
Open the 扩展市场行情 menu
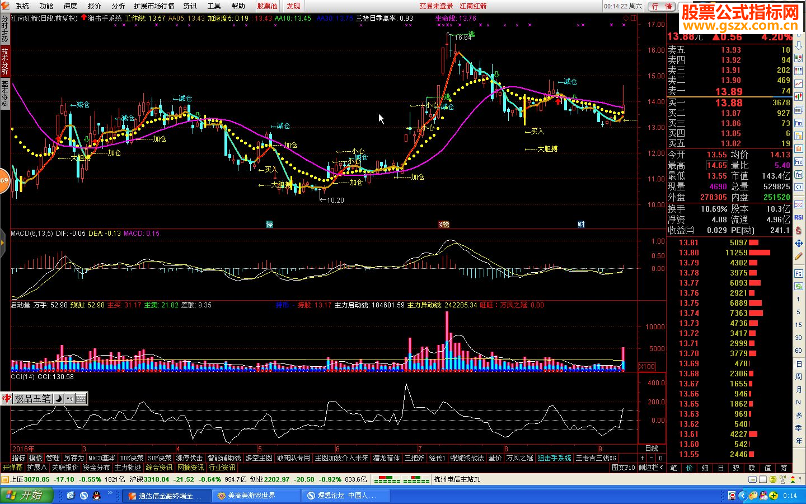154,6
